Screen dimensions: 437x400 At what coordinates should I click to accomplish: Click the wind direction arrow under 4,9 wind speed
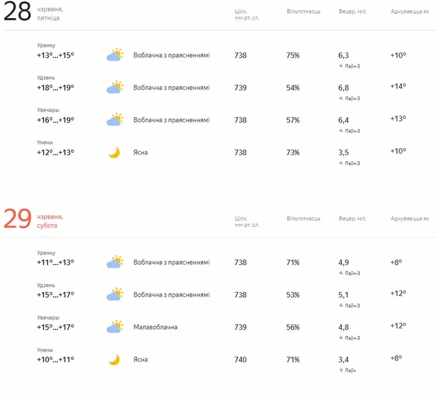[x=341, y=273]
